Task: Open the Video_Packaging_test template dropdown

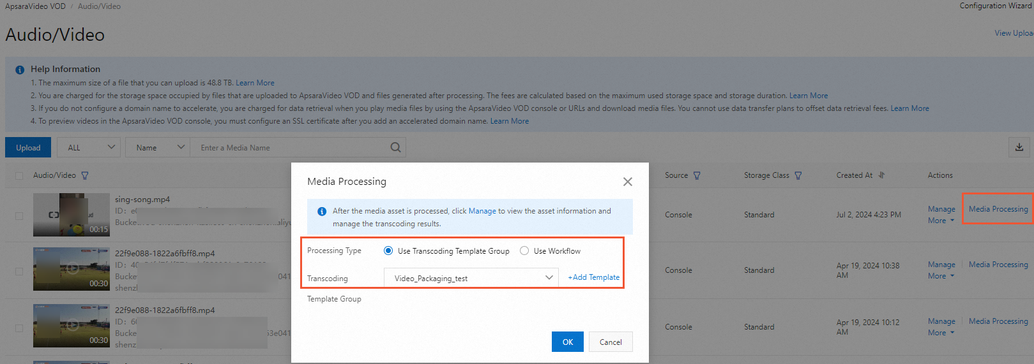Action: 471,278
